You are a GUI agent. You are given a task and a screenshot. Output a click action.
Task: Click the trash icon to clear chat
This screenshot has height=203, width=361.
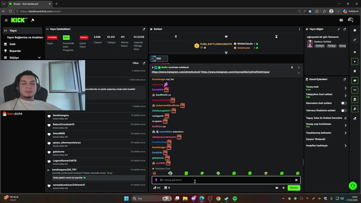pos(176,37)
